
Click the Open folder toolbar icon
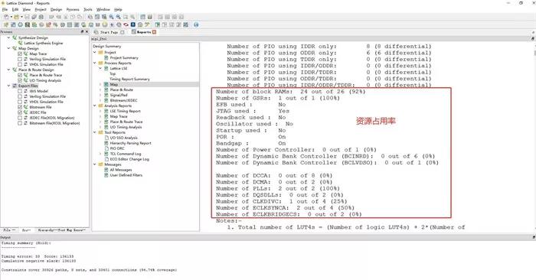tap(16, 17)
